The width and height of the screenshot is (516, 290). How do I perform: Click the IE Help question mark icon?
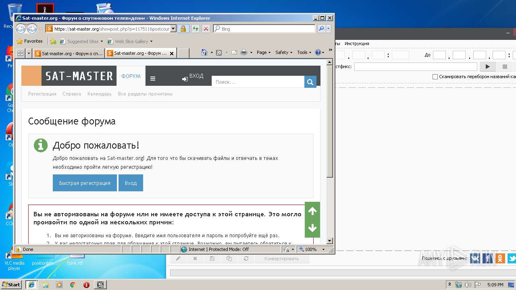point(318,52)
